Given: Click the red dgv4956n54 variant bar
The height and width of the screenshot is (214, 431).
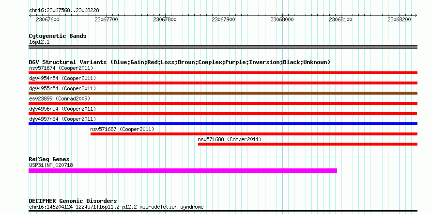Looking at the screenshot, I should point(223,114).
